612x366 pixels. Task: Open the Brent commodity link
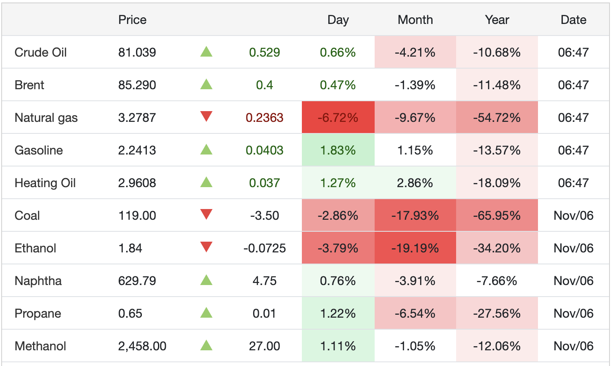point(29,85)
